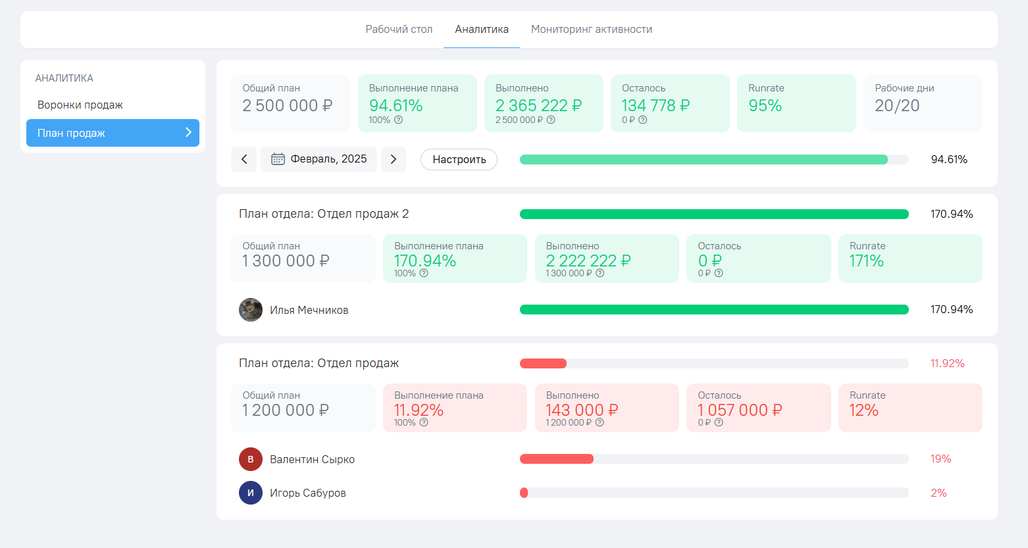Switch to the Рабочий стол tab
The height and width of the screenshot is (548, 1028).
(x=399, y=29)
